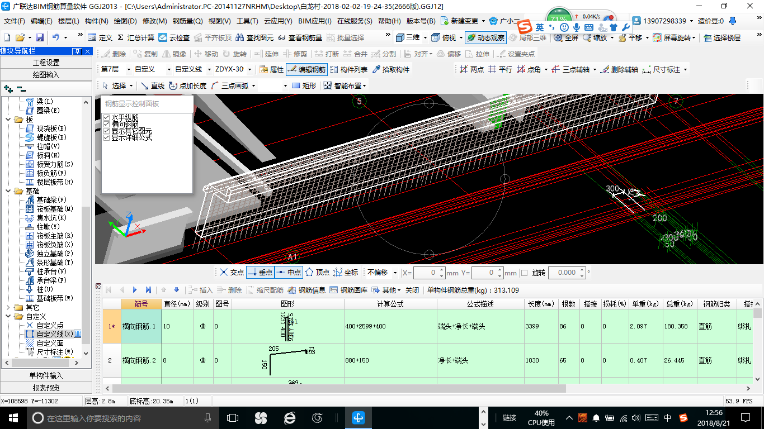Click save floppy disk icon
This screenshot has width=764, height=429.
coord(40,37)
